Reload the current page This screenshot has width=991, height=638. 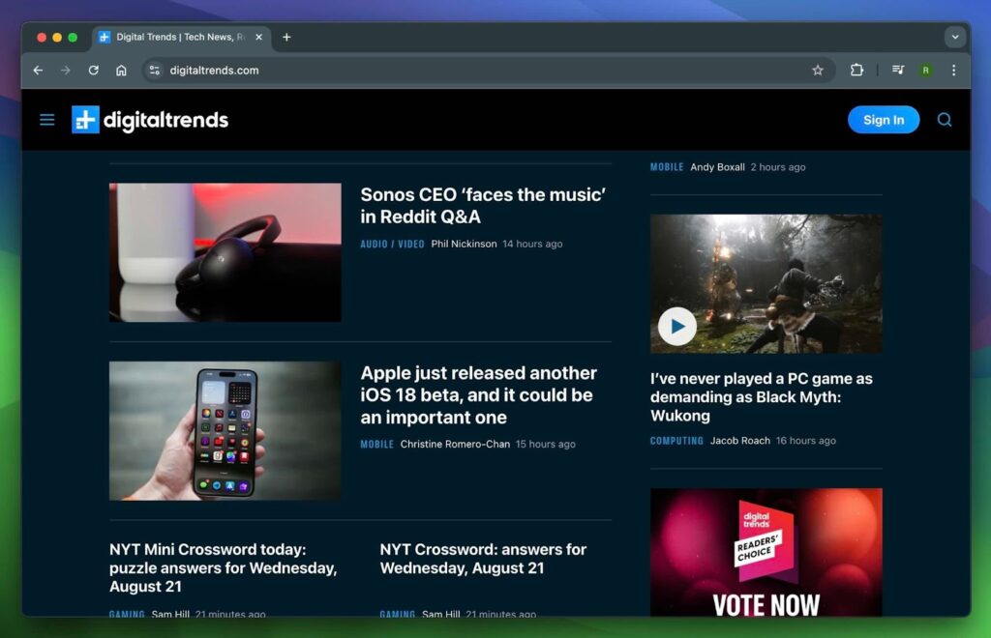pos(94,70)
